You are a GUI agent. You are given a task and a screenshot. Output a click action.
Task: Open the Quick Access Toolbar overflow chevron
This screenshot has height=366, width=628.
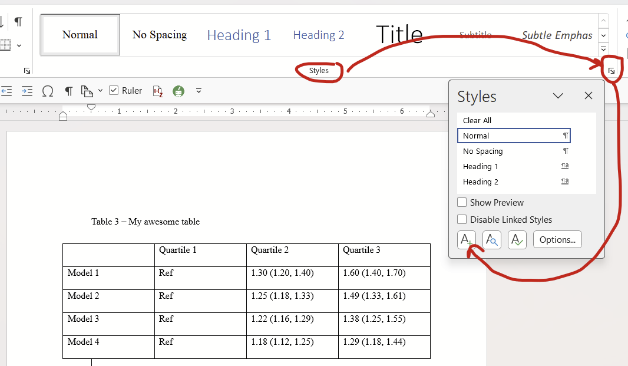(x=199, y=91)
